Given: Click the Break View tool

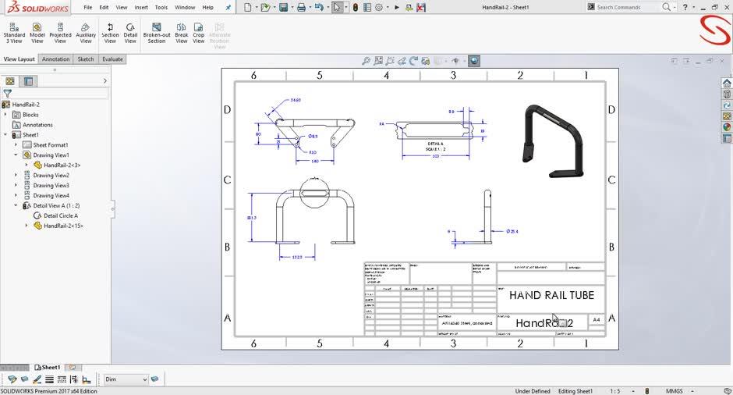Looking at the screenshot, I should point(182,32).
